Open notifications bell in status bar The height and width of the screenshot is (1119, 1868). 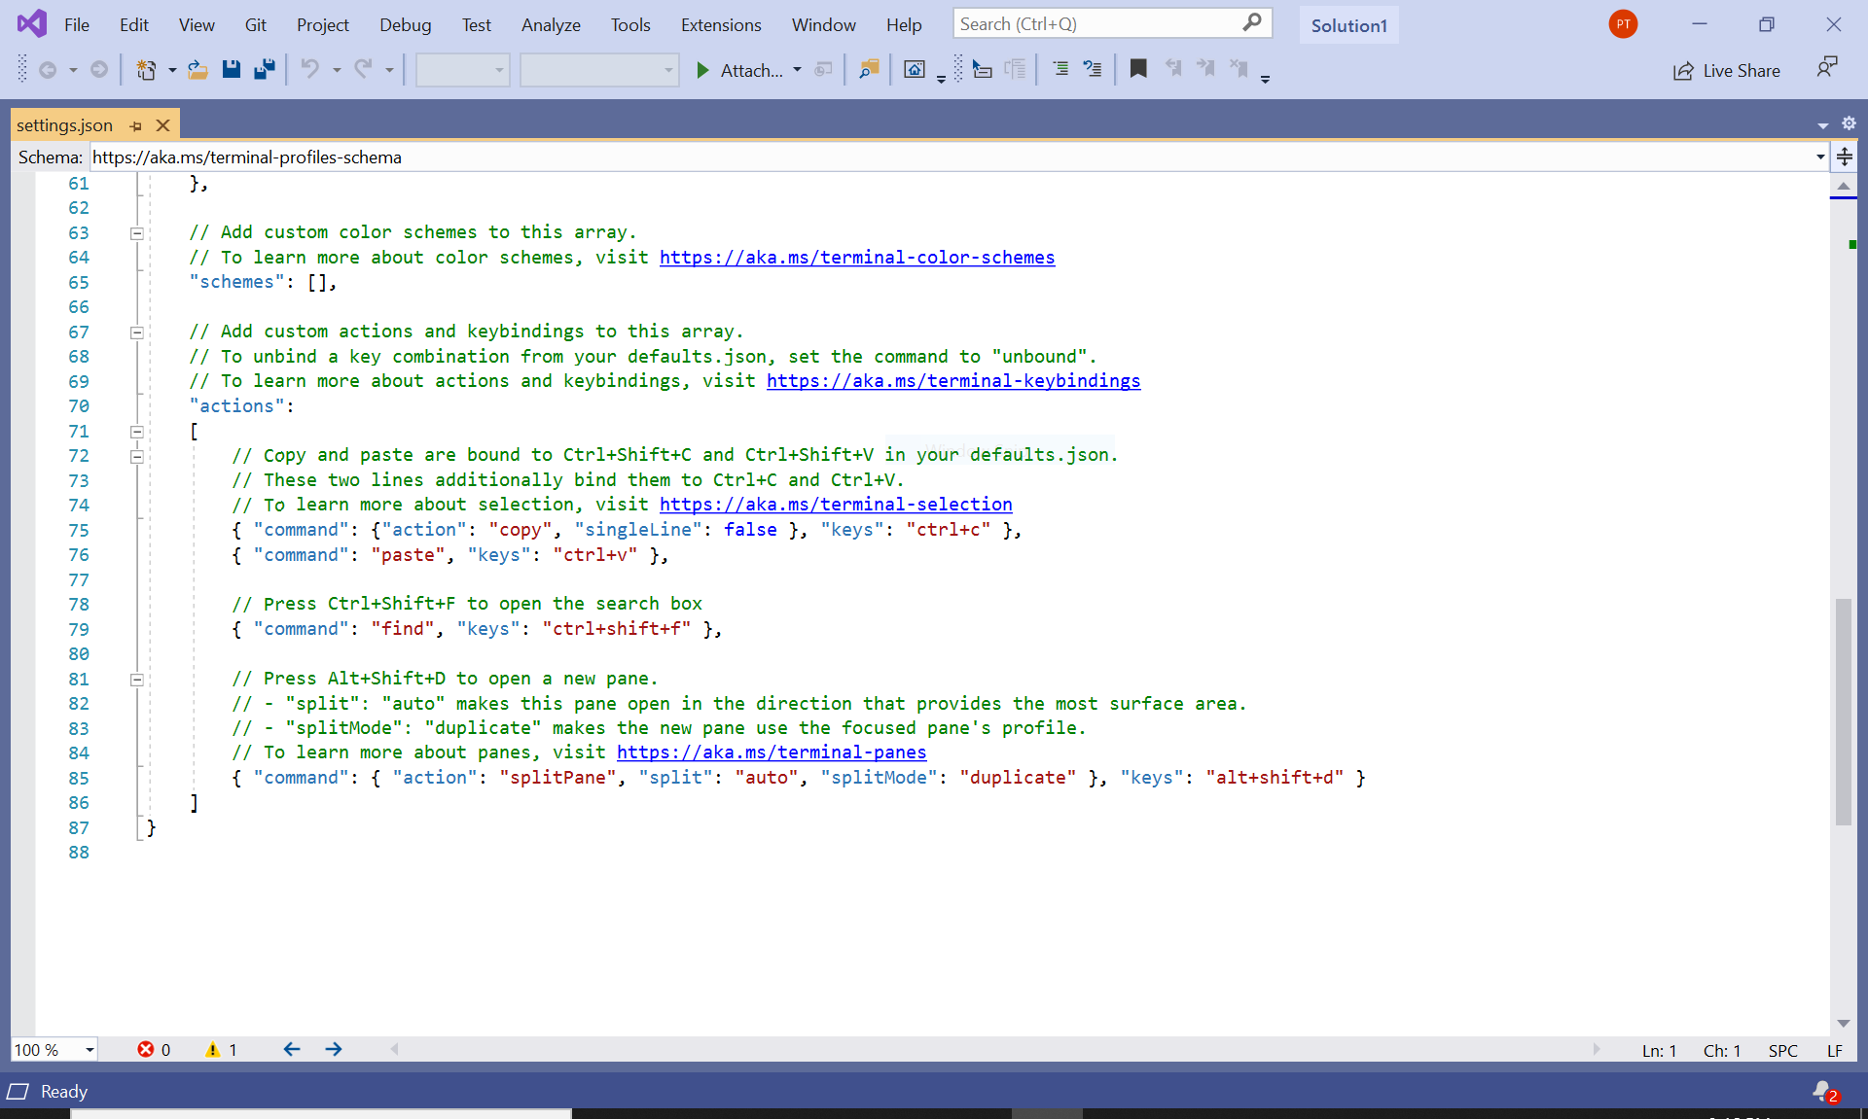coord(1824,1092)
